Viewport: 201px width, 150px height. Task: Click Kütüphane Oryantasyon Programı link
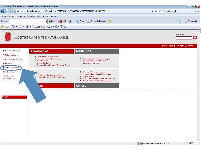click(x=97, y=59)
